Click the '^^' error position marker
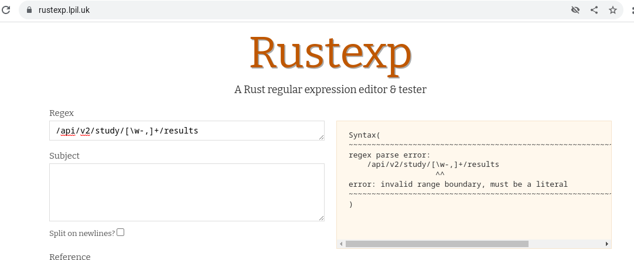634x260 pixels. (x=440, y=175)
